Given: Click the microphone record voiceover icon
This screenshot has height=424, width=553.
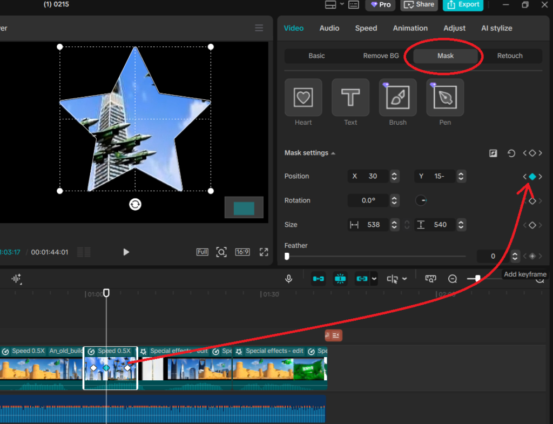Looking at the screenshot, I should (x=289, y=279).
